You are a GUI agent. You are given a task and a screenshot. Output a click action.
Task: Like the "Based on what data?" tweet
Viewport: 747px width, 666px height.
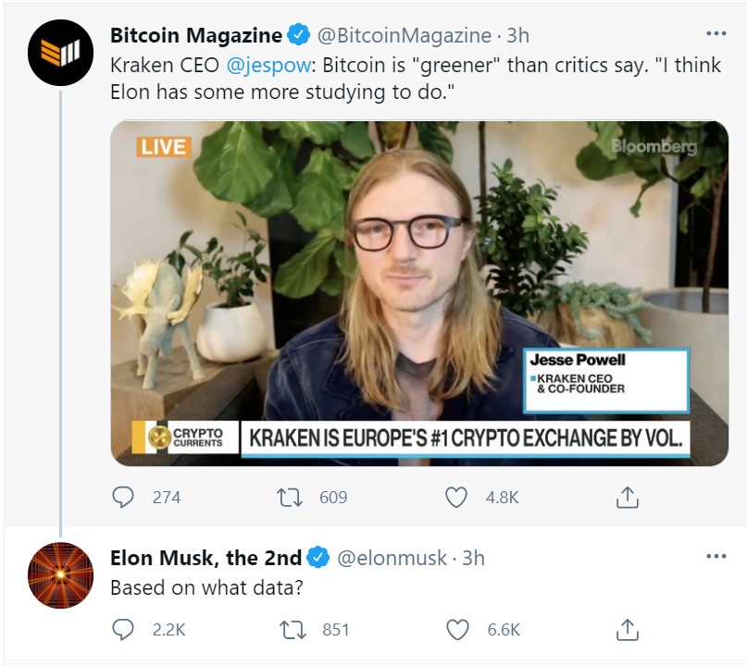(456, 630)
